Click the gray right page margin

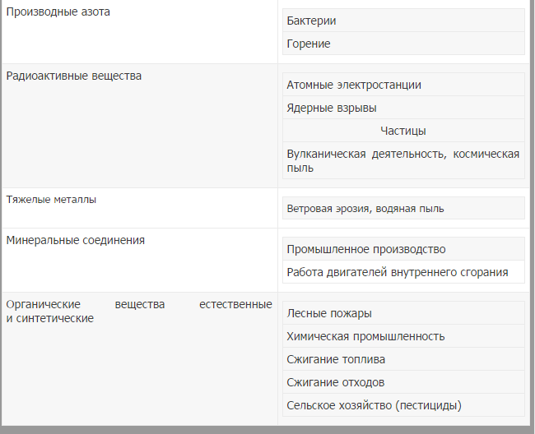tap(532, 214)
